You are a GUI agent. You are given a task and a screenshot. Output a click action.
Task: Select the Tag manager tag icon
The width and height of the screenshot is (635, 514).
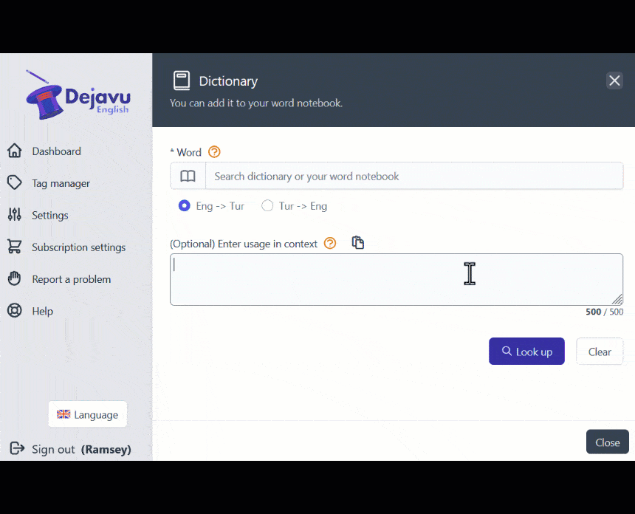pyautogui.click(x=15, y=182)
